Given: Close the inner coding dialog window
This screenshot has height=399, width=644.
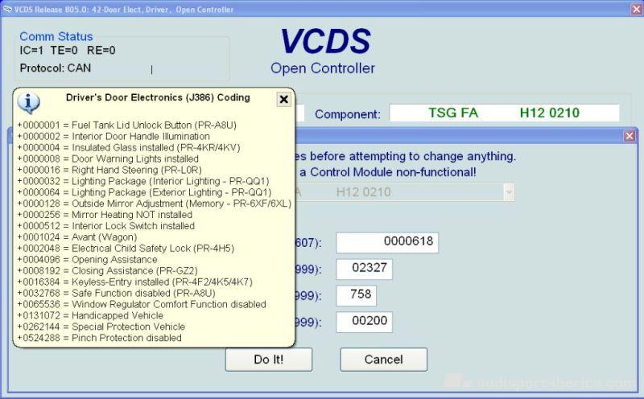Looking at the screenshot, I should pos(630,136).
